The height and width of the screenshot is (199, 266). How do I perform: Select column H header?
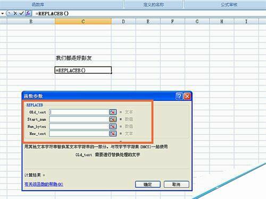pos(222,22)
